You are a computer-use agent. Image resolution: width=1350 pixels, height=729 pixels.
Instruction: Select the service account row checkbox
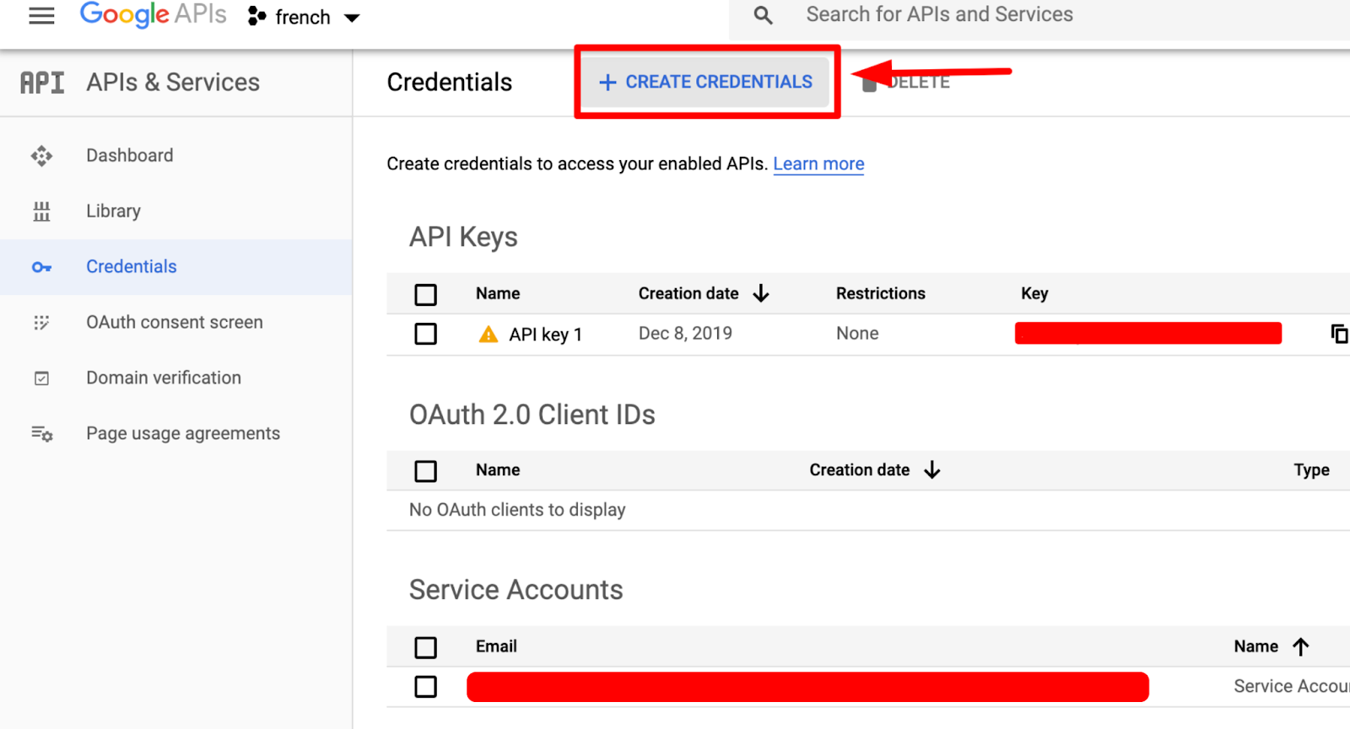point(426,687)
